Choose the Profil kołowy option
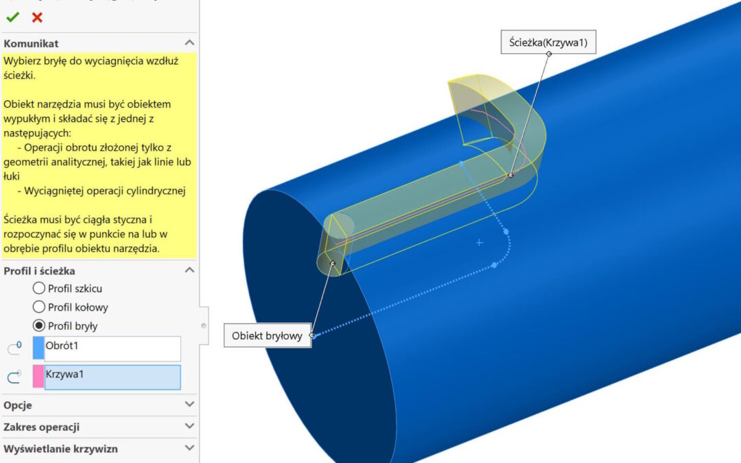 (x=39, y=307)
